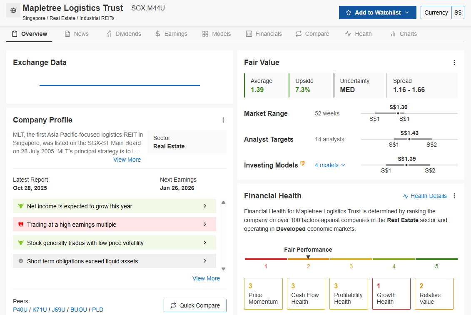This screenshot has height=315, width=471.
Task: Select the Profitability Health score card
Action: coord(349,294)
